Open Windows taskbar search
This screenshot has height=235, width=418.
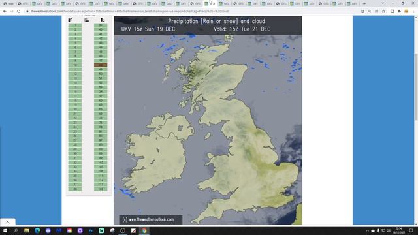[16, 230]
